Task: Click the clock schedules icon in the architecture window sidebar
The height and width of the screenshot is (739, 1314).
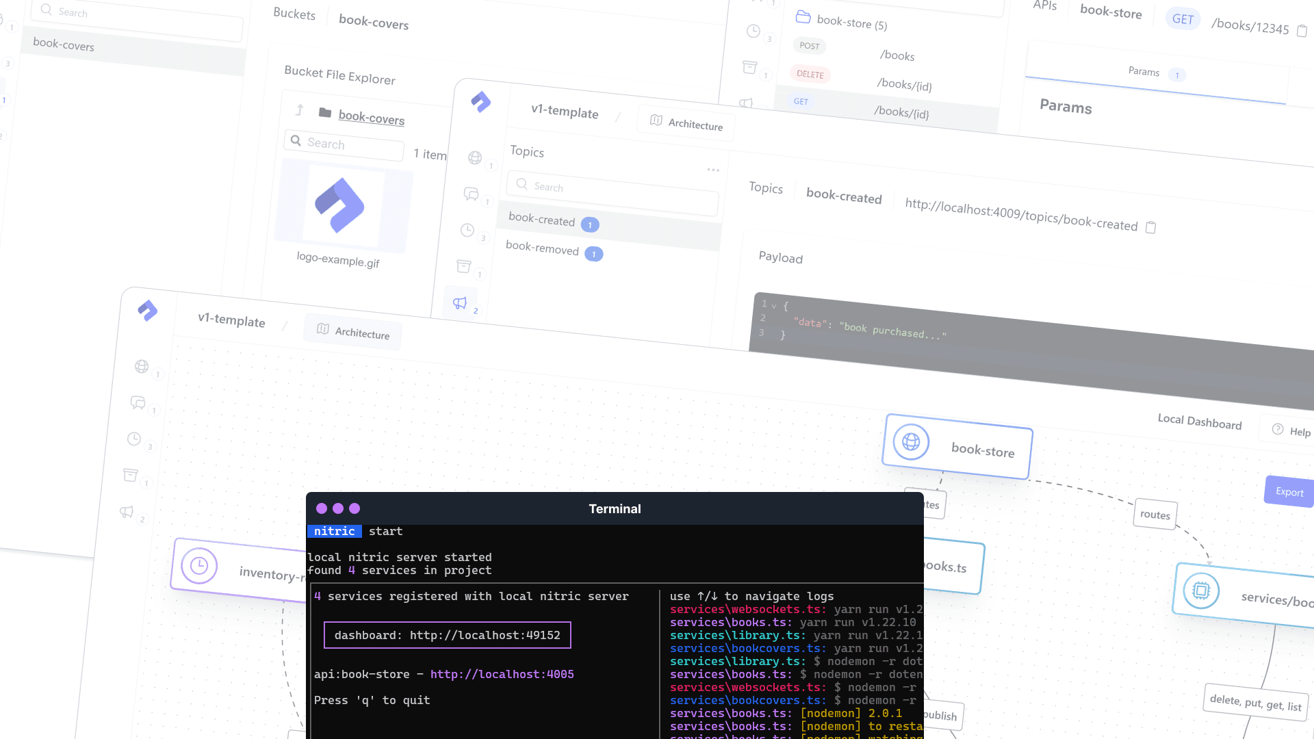Action: click(x=134, y=439)
